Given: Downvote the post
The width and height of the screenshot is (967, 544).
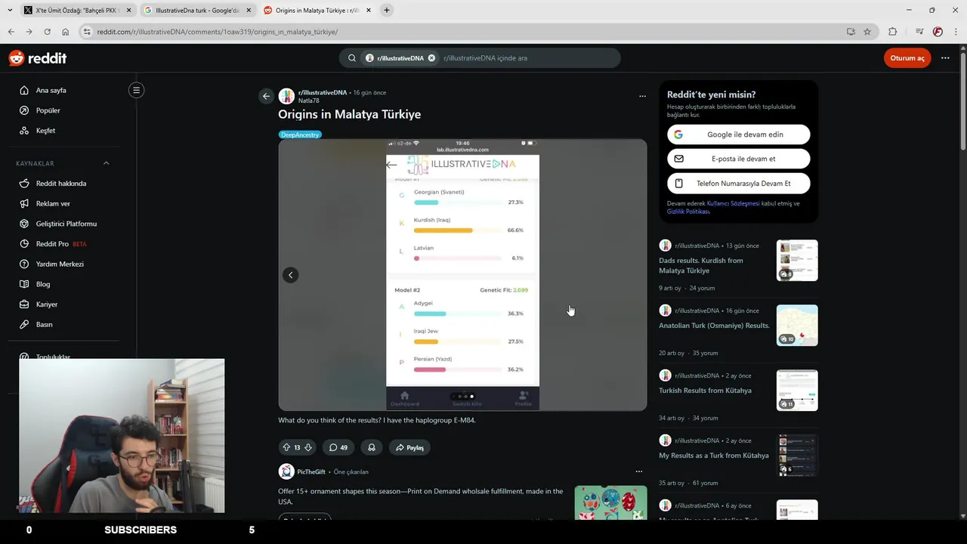Looking at the screenshot, I should click(x=307, y=447).
